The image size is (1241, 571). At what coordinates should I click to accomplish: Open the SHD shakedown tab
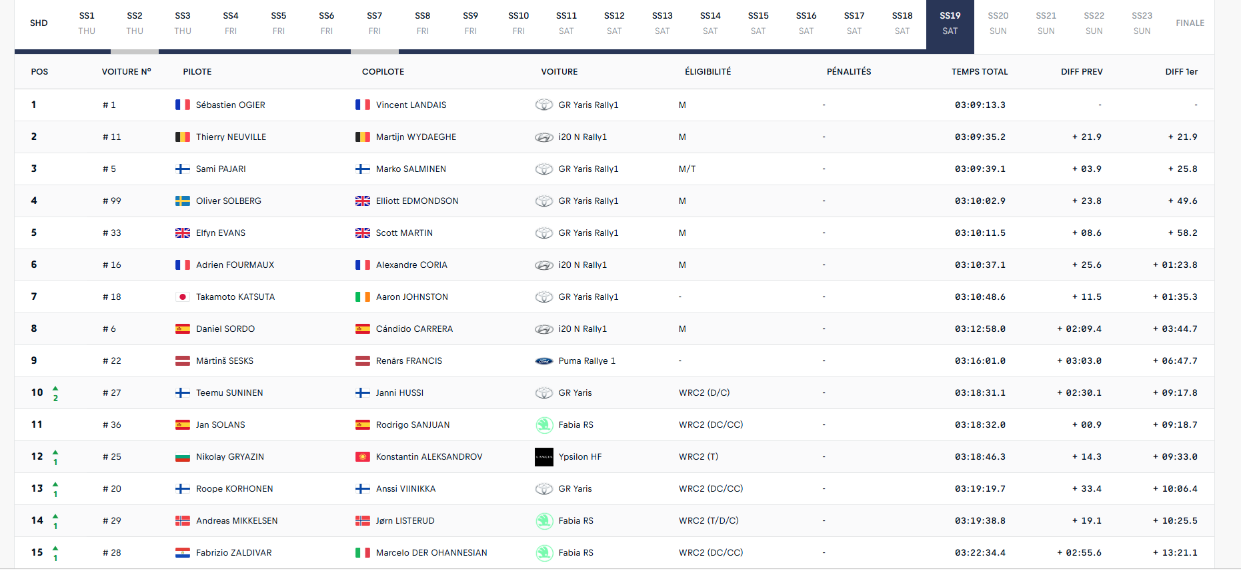pos(39,23)
